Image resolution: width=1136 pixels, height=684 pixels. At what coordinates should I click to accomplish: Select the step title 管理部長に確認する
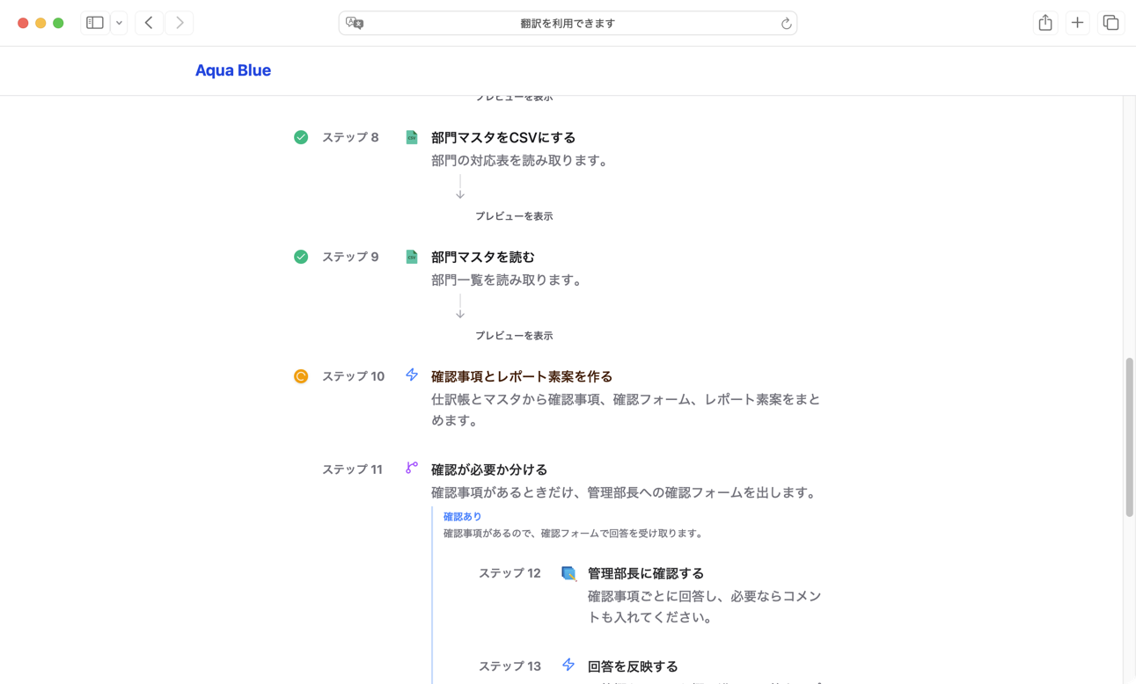click(x=646, y=573)
